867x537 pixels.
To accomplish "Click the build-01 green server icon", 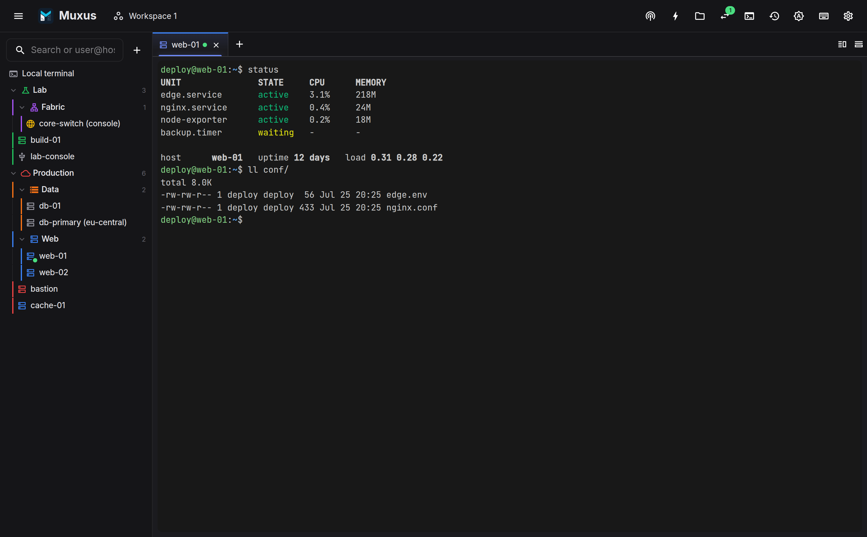I will click(22, 140).
